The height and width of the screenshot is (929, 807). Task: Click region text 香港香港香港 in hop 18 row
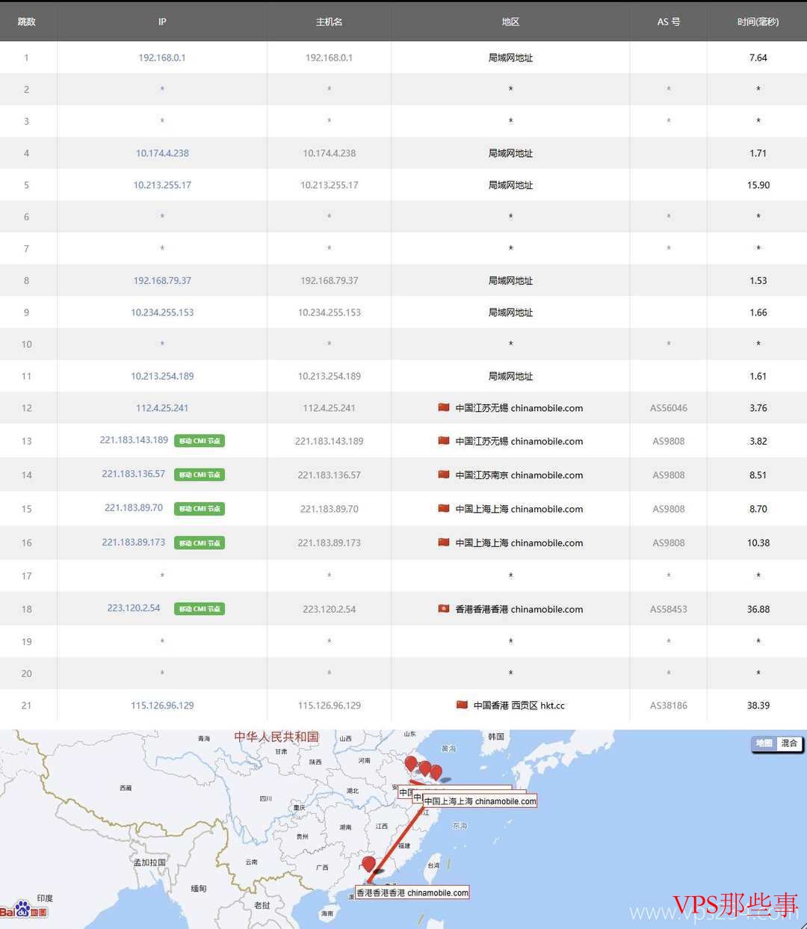482,609
